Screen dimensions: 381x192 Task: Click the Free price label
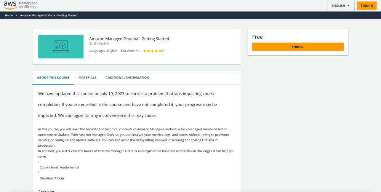coord(258,37)
